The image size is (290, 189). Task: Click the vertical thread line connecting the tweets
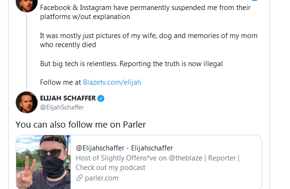[27, 52]
